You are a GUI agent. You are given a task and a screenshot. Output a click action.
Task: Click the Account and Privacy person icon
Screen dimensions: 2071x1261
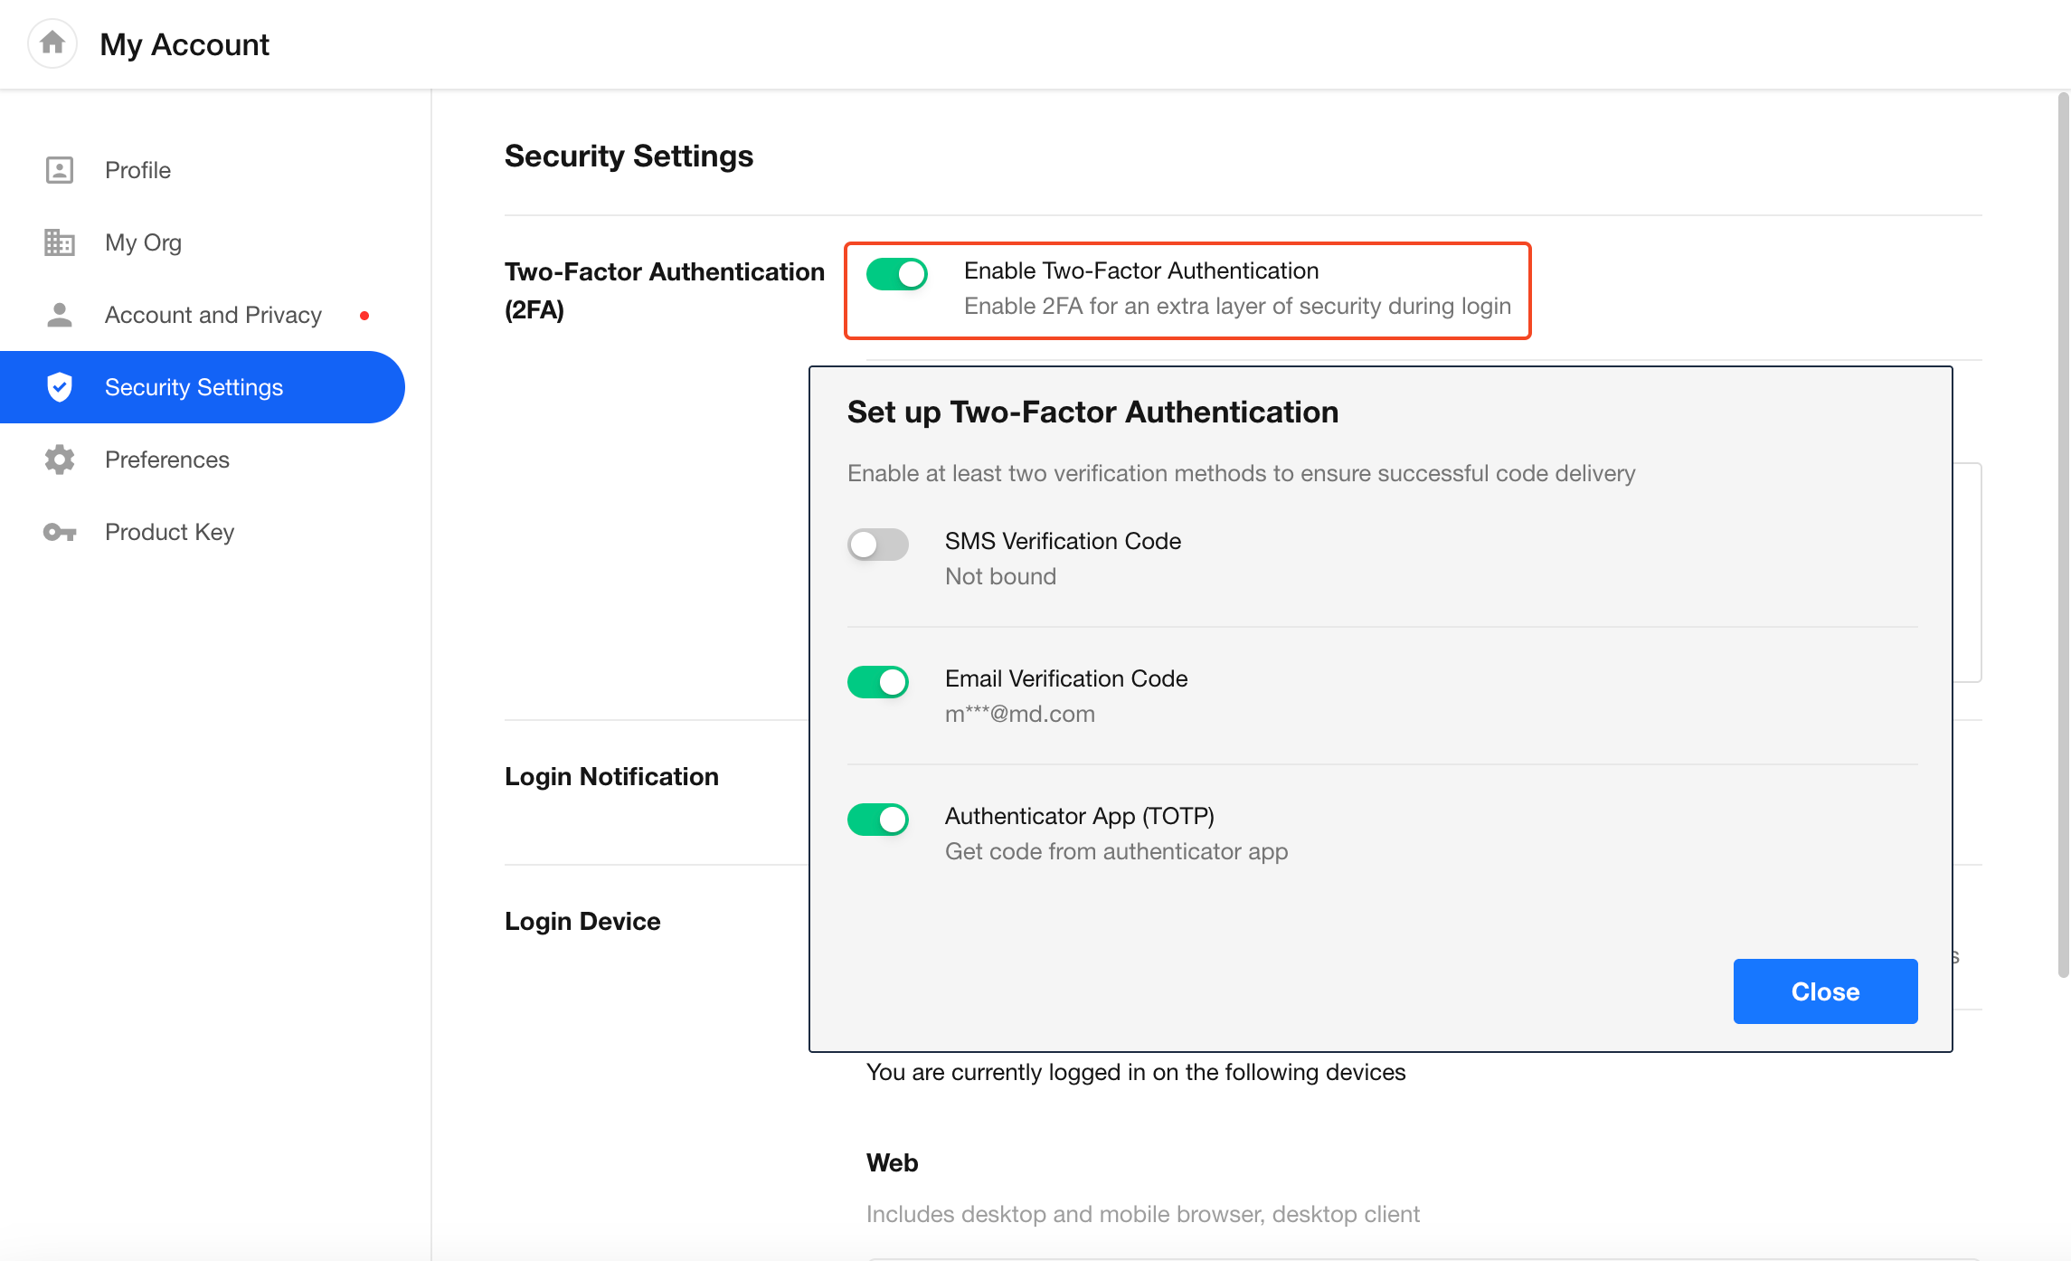point(60,315)
